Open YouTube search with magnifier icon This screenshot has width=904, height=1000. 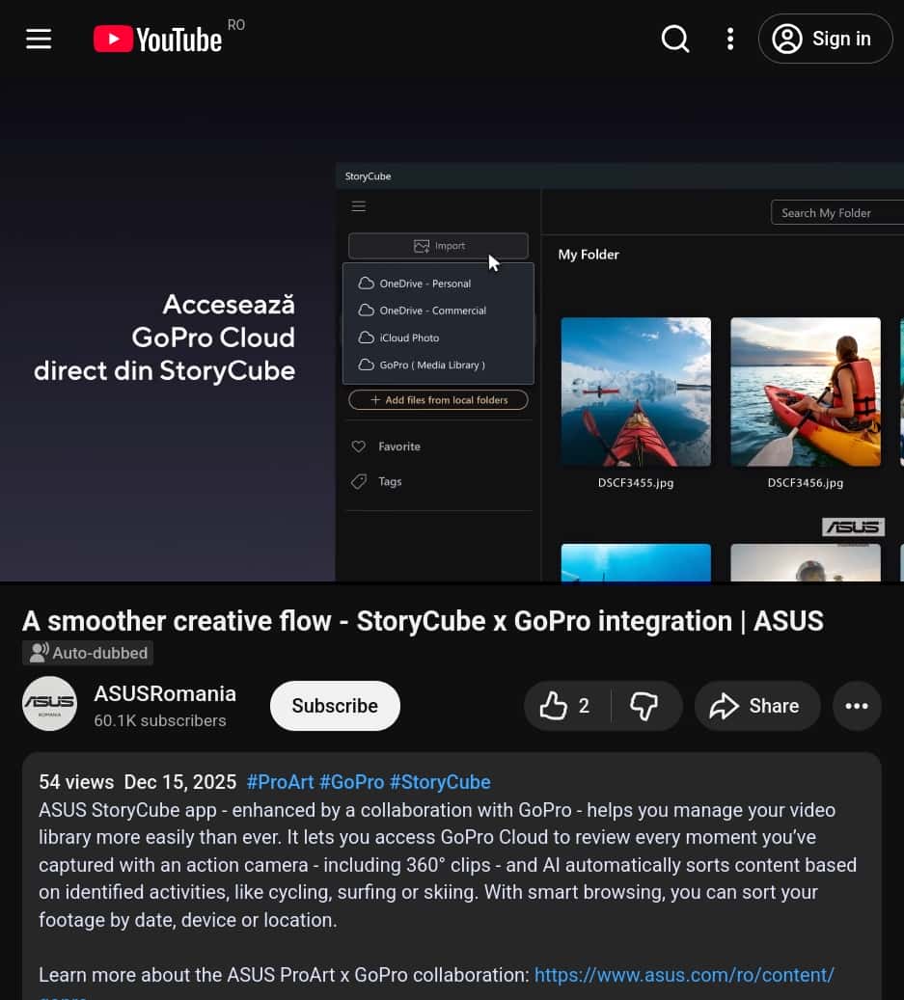[x=675, y=39]
